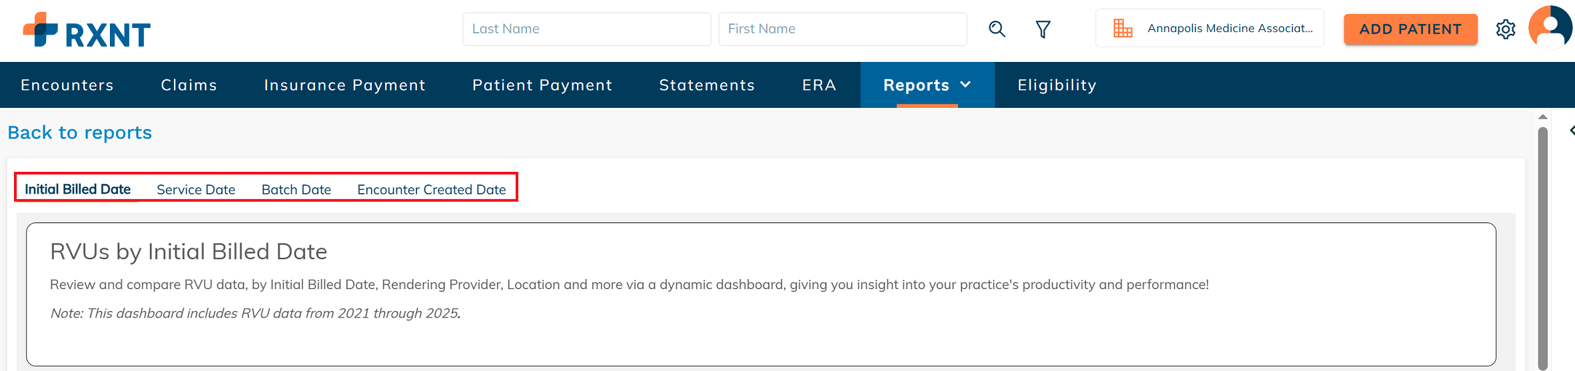Click the ADD PATIENT button
This screenshot has height=371, width=1575.
[x=1410, y=29]
